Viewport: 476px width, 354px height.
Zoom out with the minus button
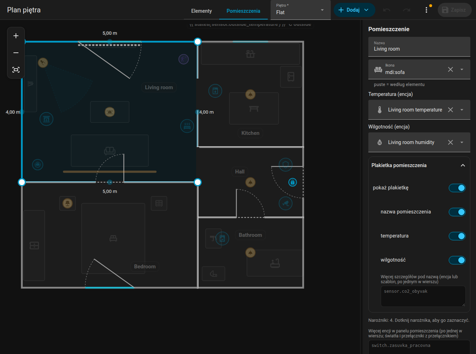click(x=16, y=53)
